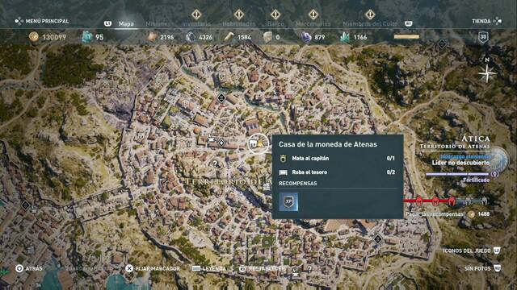Viewport: 517px width, 290px height.
Task: Open the Habilidades tab
Action: click(239, 23)
